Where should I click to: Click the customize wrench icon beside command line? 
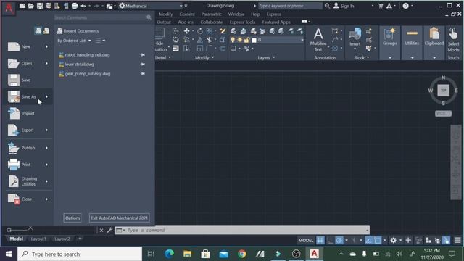coord(109,230)
